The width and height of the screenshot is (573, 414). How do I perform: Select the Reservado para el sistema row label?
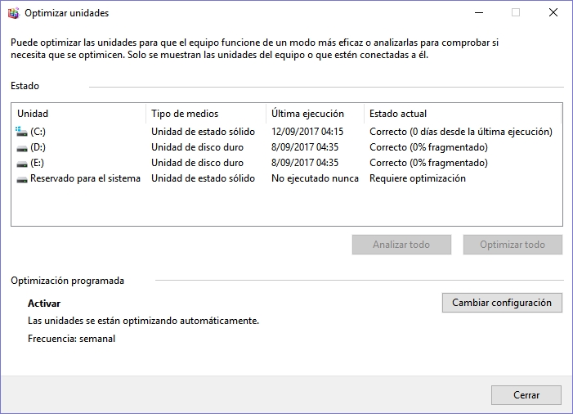click(85, 178)
